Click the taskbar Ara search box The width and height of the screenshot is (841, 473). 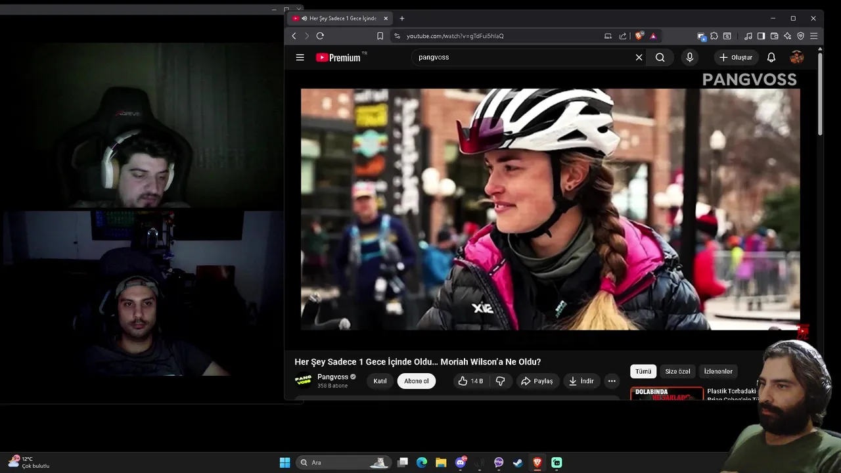click(x=343, y=462)
